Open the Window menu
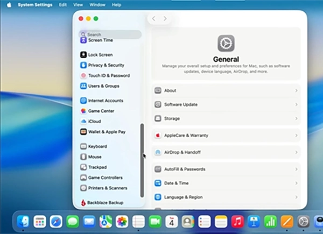 coord(97,5)
